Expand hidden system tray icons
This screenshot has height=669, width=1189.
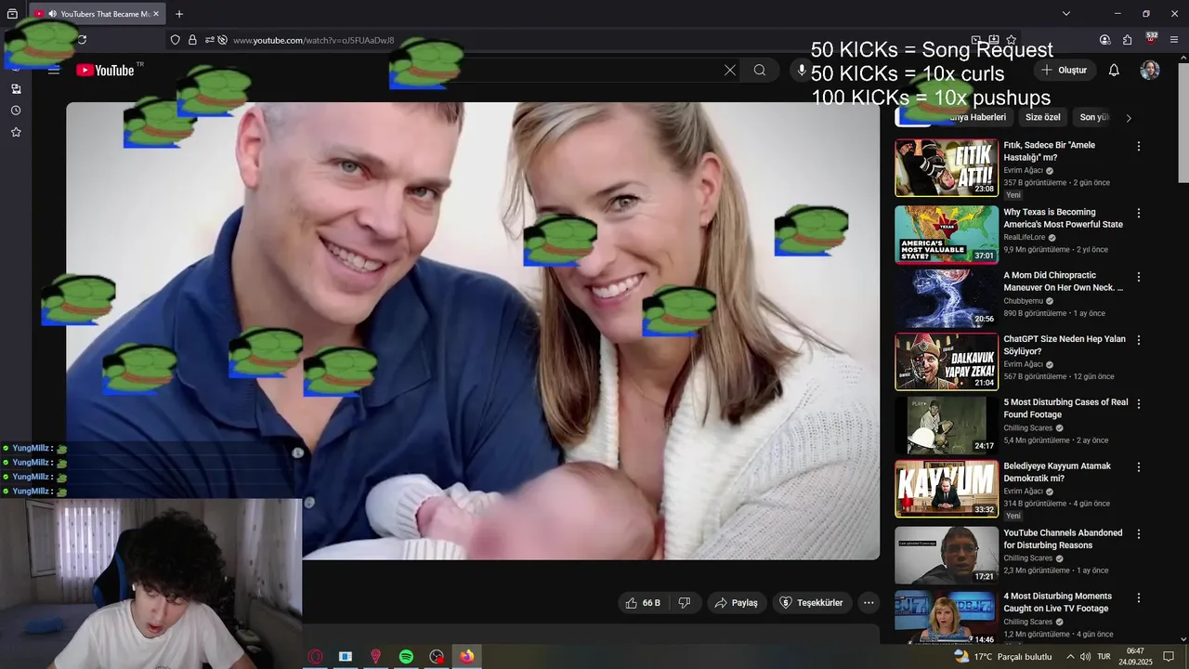coord(1070,657)
